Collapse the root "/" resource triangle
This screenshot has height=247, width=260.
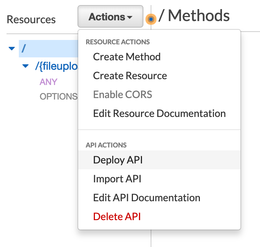[x=12, y=48]
